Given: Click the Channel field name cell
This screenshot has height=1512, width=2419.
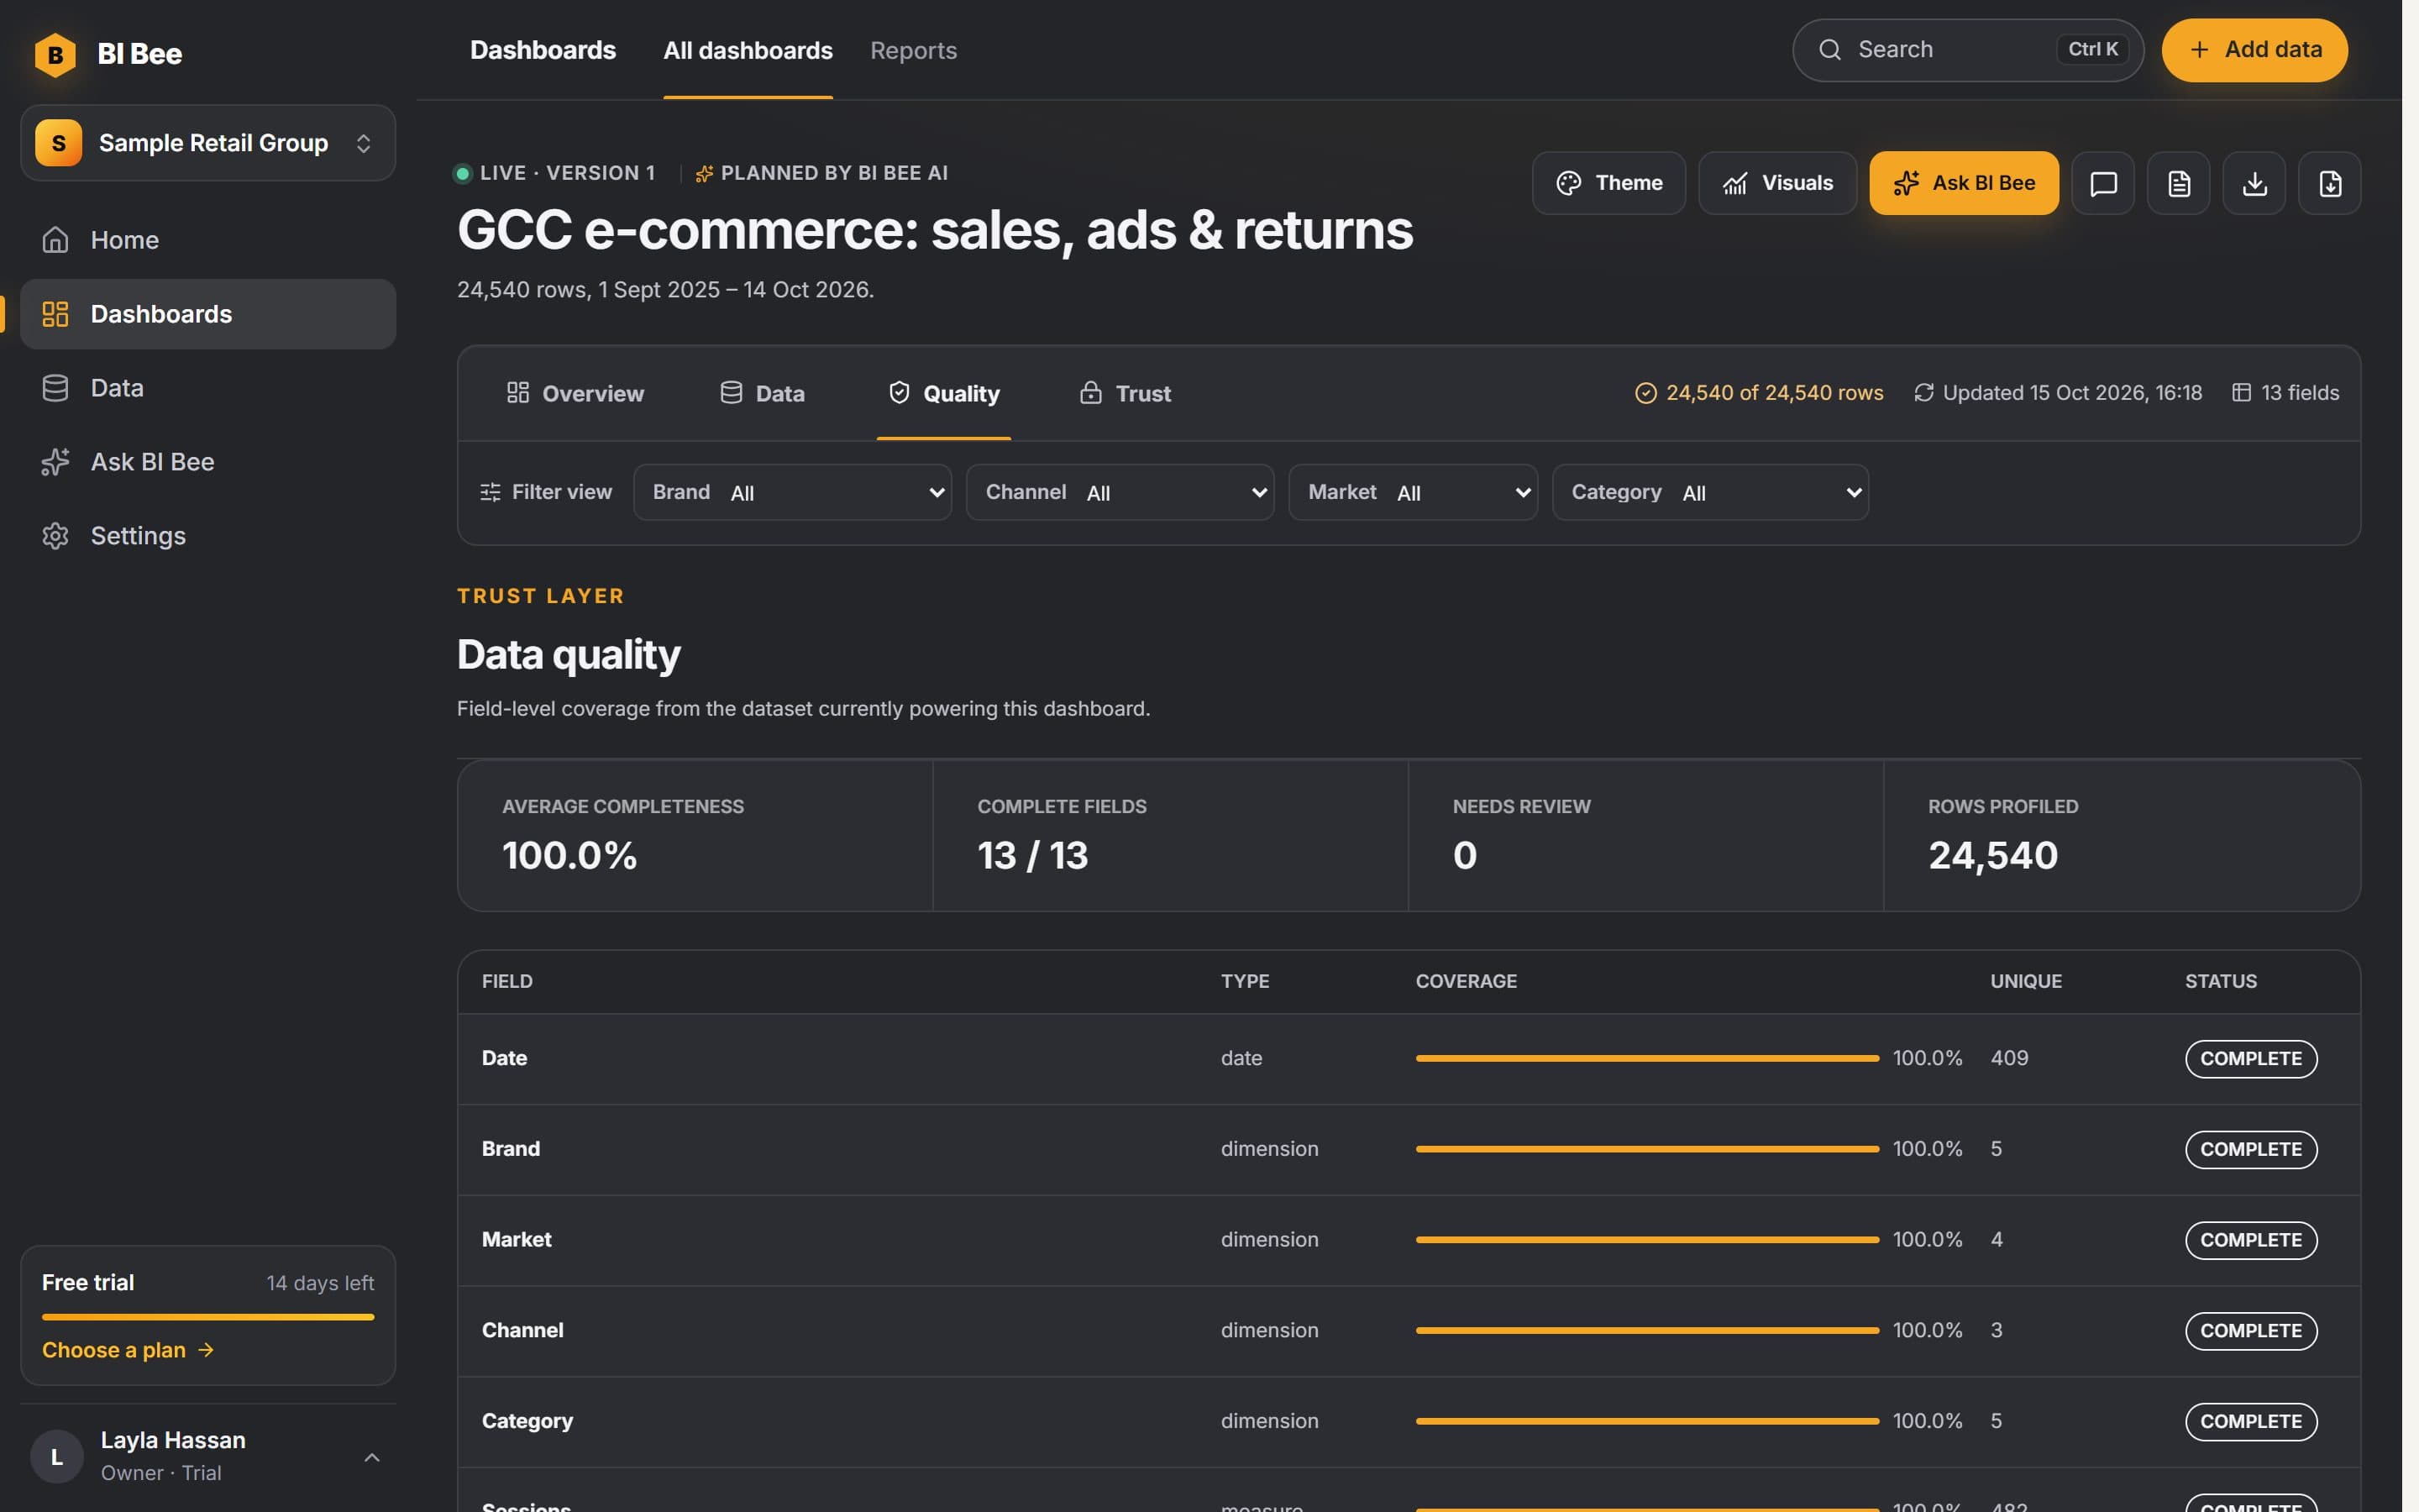Looking at the screenshot, I should (522, 1330).
